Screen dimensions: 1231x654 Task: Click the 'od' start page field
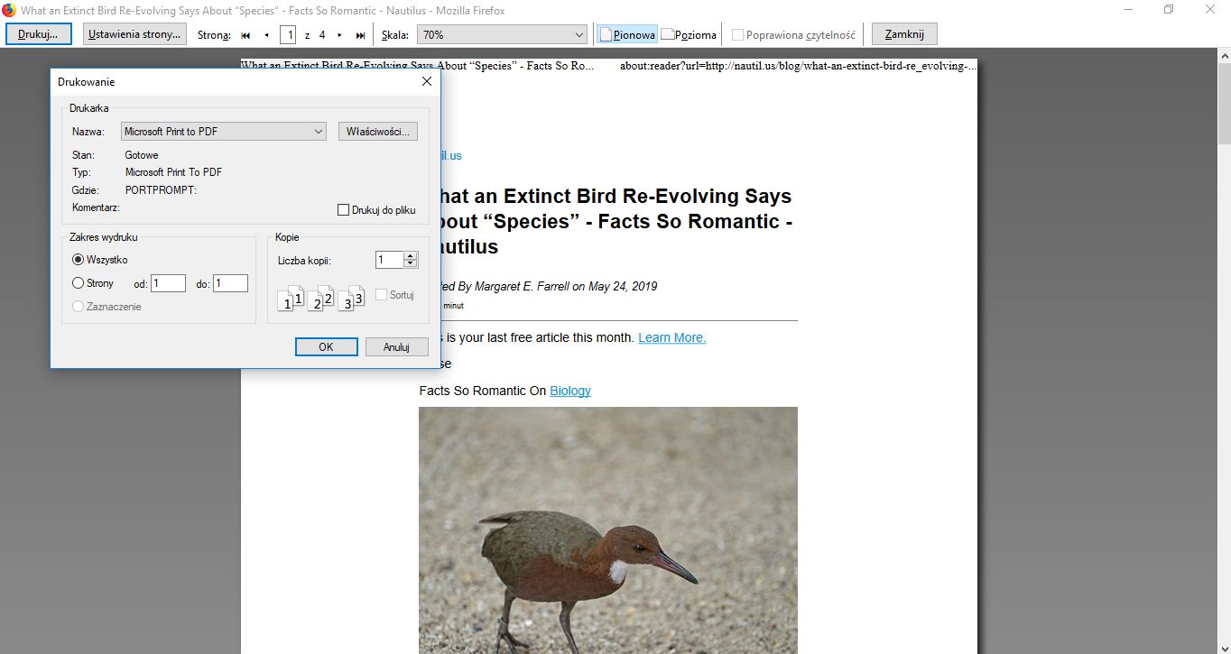(x=168, y=283)
